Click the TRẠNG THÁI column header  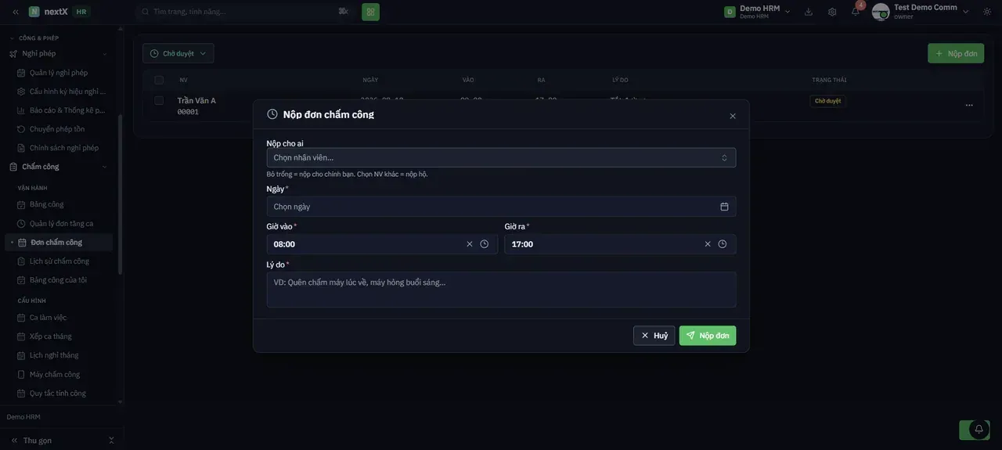click(x=829, y=80)
